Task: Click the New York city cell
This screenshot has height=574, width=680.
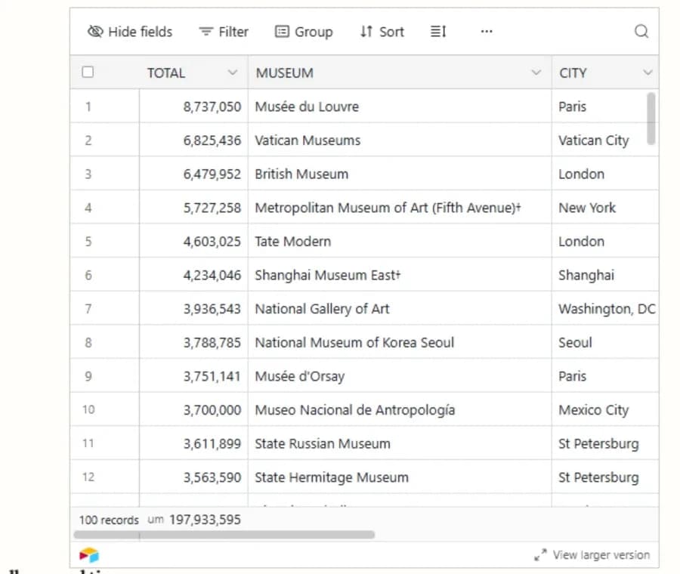Action: (605, 208)
